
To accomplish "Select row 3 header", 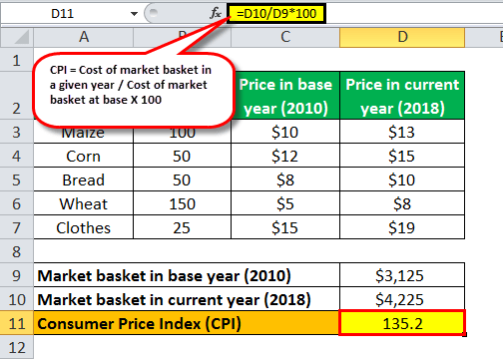I will (17, 132).
